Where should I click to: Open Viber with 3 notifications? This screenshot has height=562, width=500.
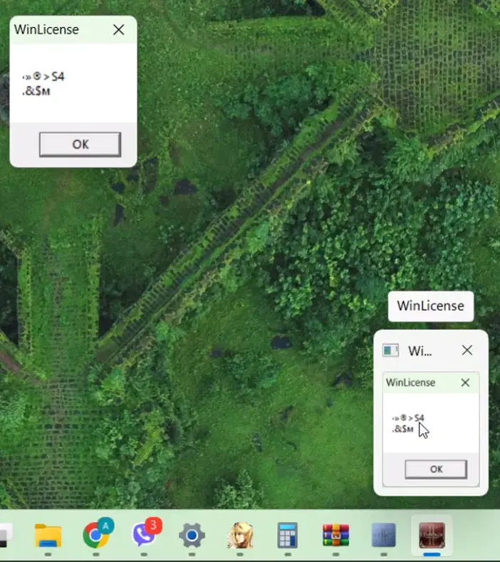pos(144,535)
